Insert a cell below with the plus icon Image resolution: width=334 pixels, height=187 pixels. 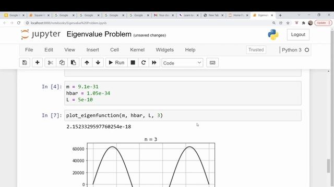tap(37, 62)
